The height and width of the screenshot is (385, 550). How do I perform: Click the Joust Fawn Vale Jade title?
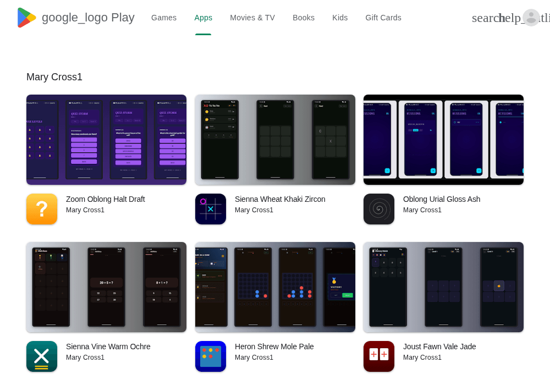439,346
